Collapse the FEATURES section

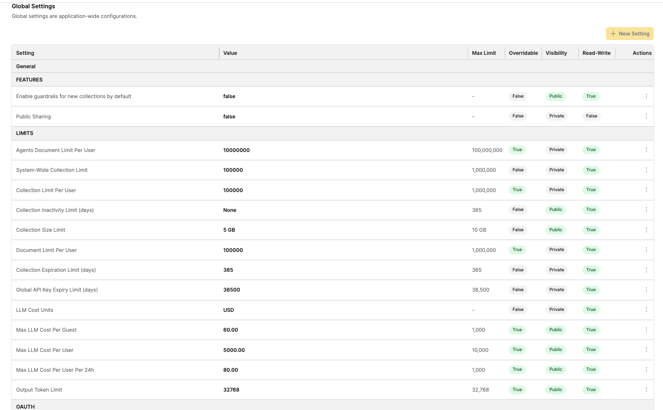click(29, 79)
